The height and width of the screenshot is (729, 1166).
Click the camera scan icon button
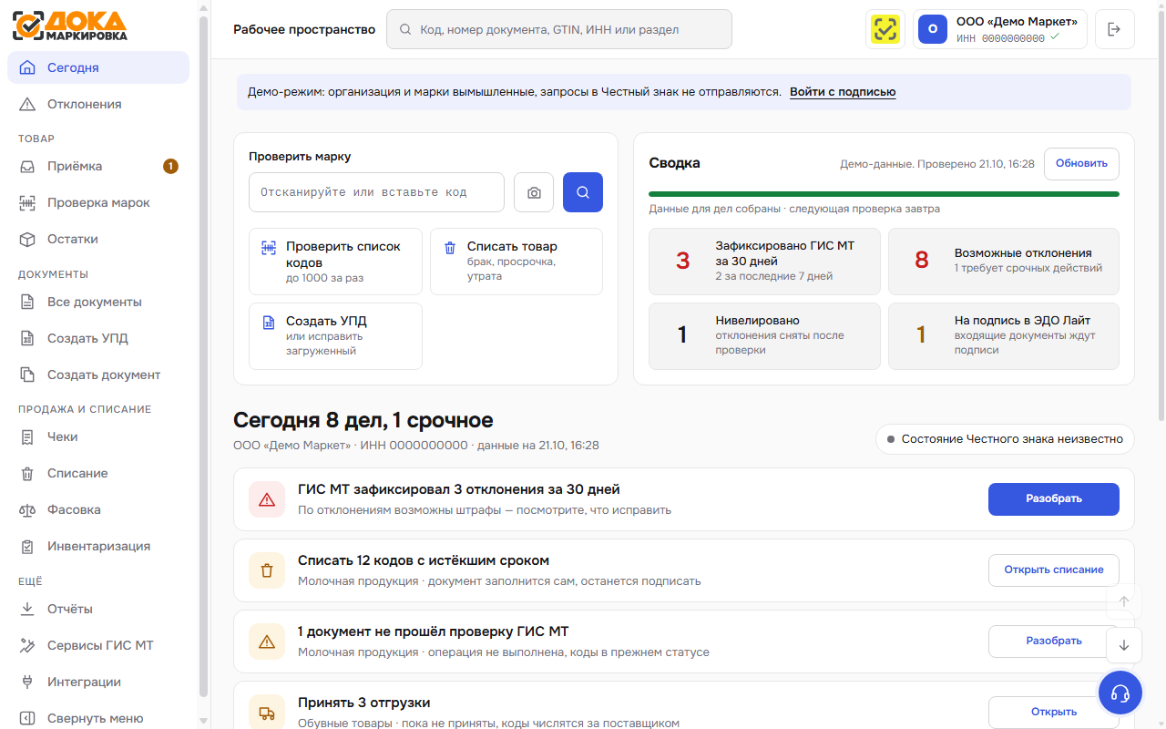[x=534, y=192]
